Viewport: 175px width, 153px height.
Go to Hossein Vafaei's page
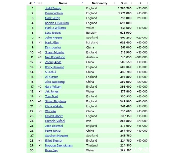[55, 121]
